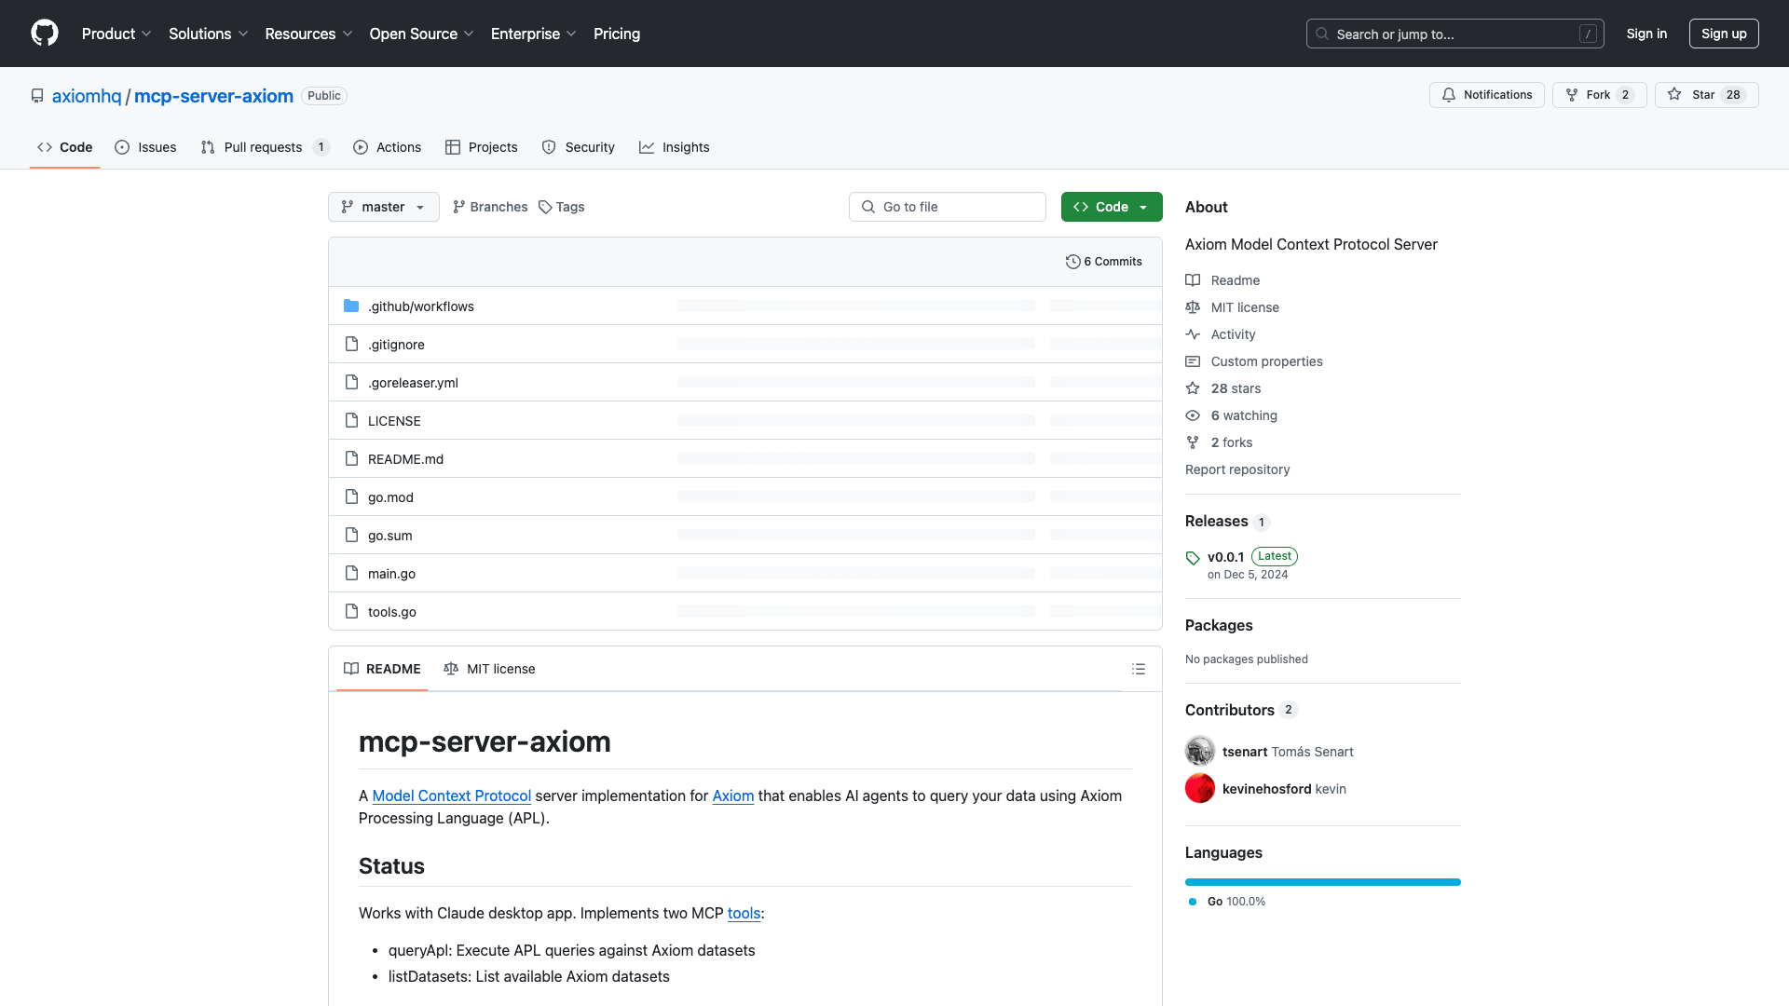Click the Go language color bar
1789x1006 pixels.
[x=1322, y=881]
